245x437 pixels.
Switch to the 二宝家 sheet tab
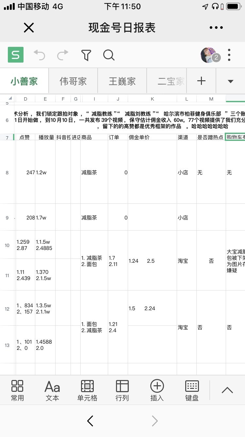point(167,81)
